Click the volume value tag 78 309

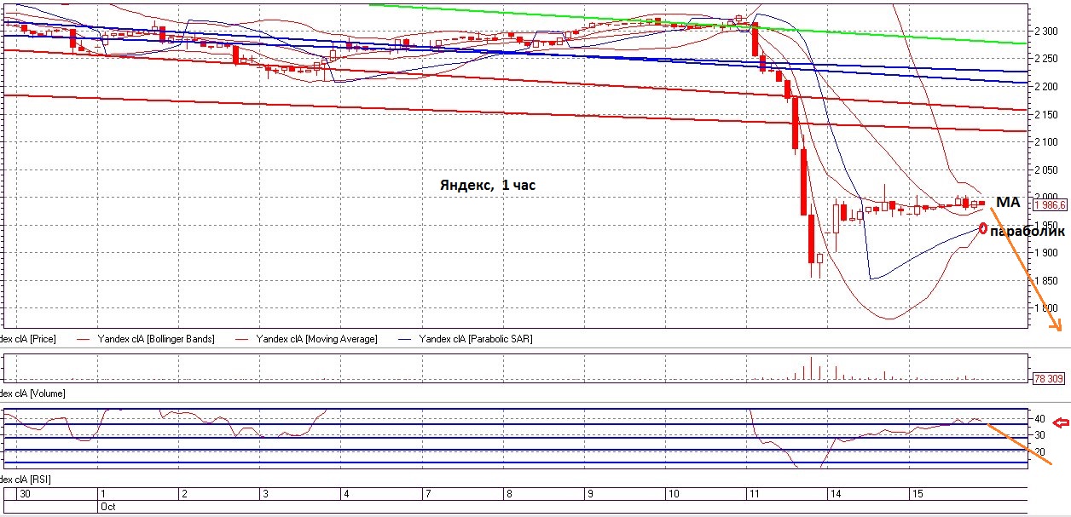1049,378
